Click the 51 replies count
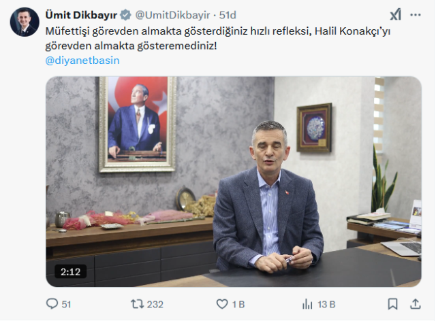This screenshot has width=436, height=321. (x=66, y=305)
